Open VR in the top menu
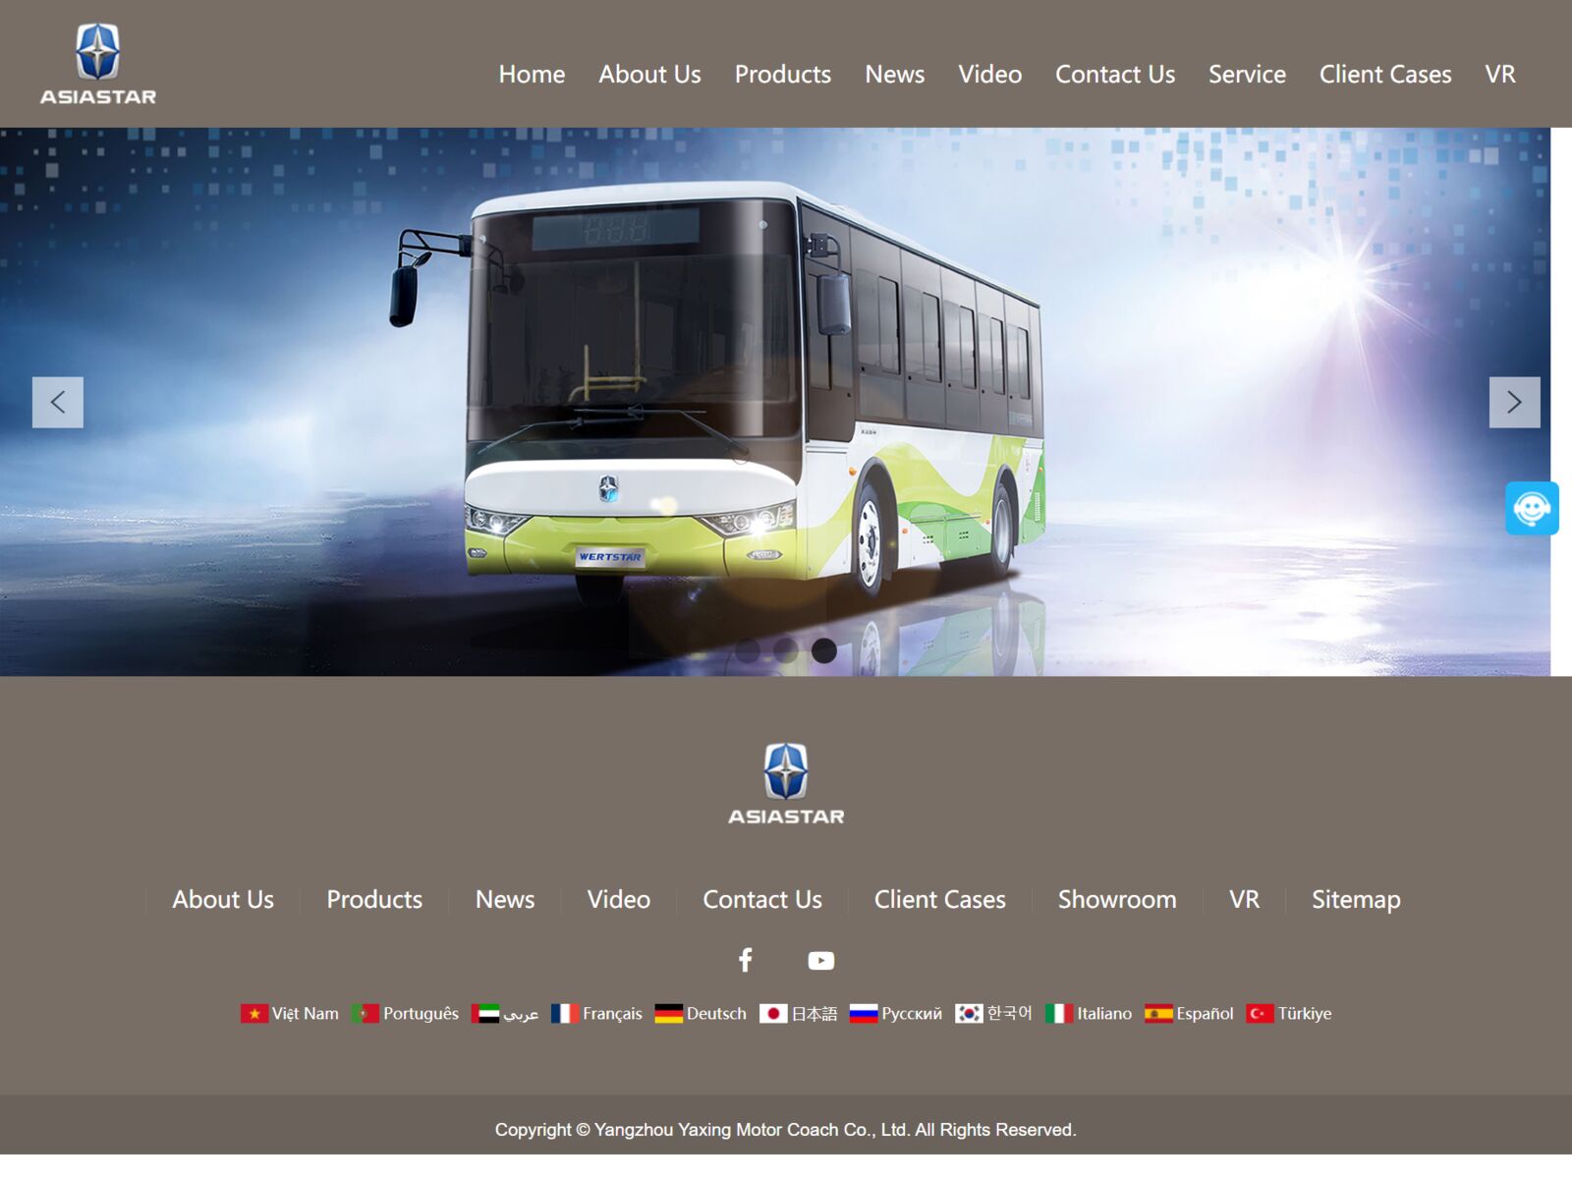 [x=1500, y=74]
